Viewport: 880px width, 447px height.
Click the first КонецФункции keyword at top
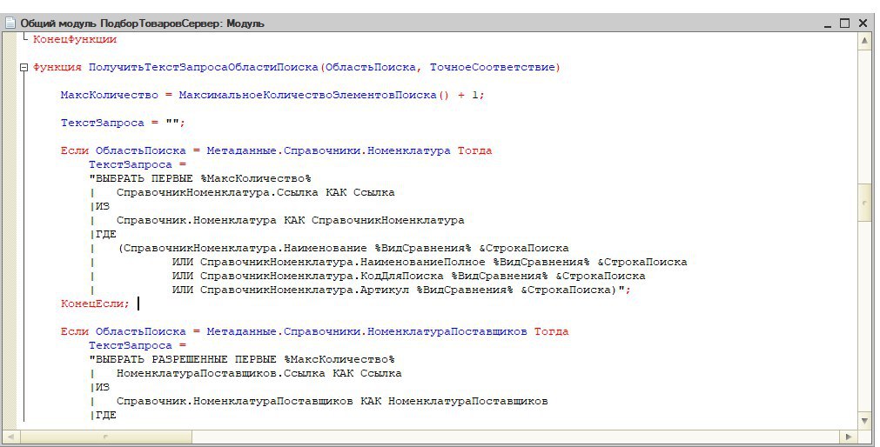(75, 39)
